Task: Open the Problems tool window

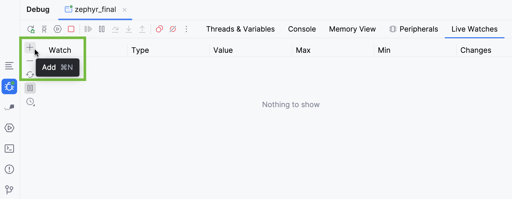Action: (9, 169)
